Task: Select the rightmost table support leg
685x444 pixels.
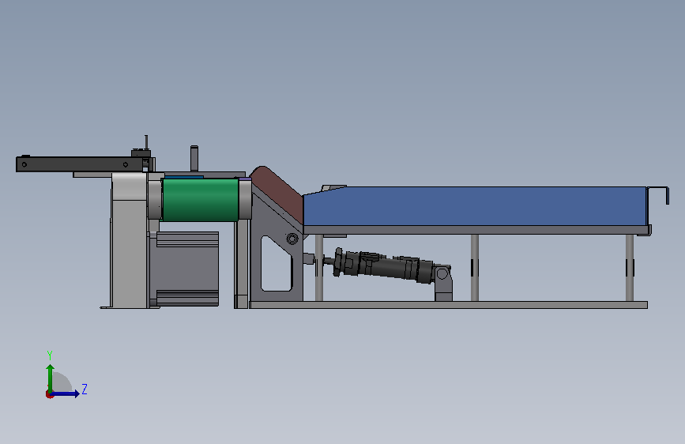Action: (630, 268)
